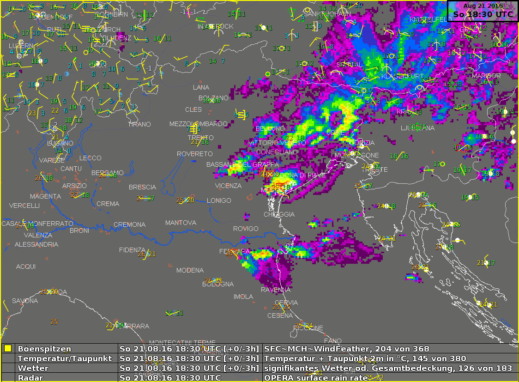Click the station marker '25 20' near Lonigo
519x382 pixels.
[x=185, y=200]
